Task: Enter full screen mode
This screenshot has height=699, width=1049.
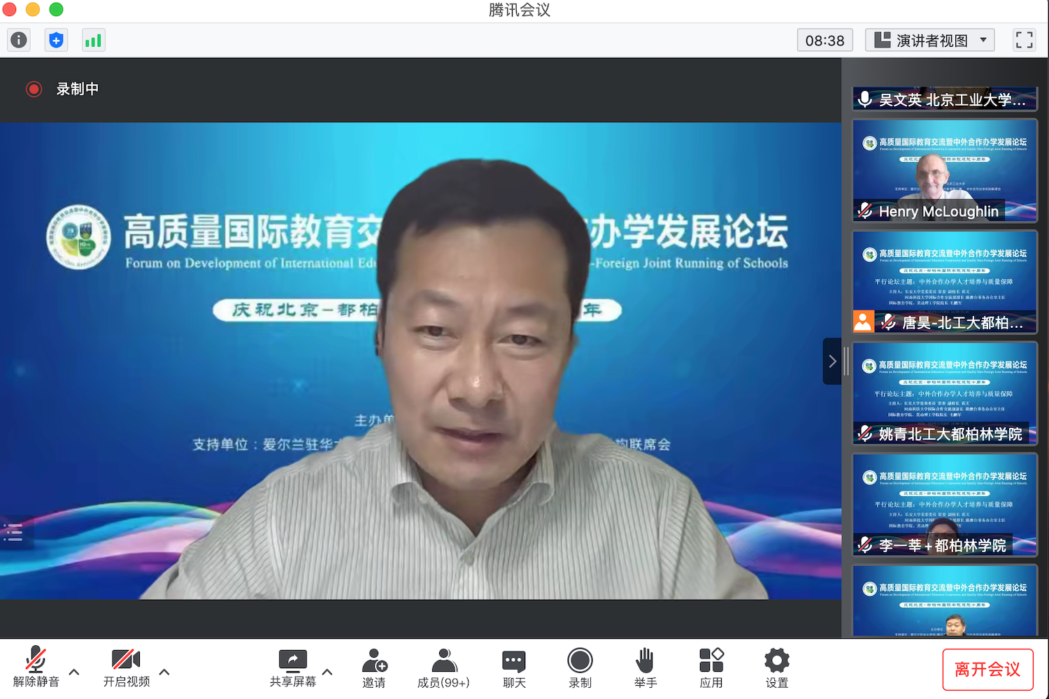Action: pyautogui.click(x=1024, y=41)
